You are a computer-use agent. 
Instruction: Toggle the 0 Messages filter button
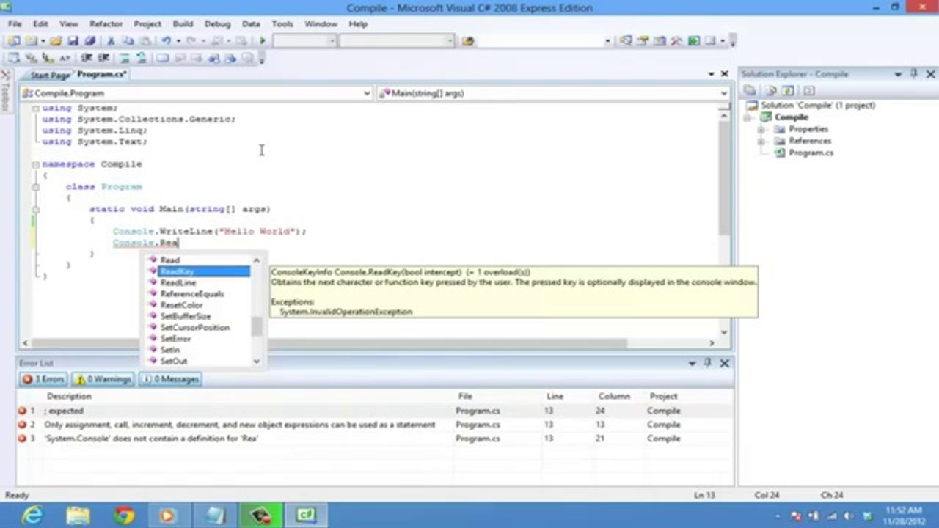pyautogui.click(x=170, y=379)
